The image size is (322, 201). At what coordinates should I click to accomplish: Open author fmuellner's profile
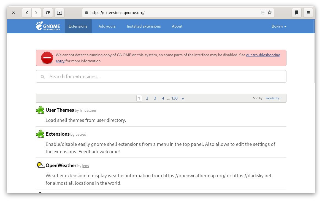[88, 110]
